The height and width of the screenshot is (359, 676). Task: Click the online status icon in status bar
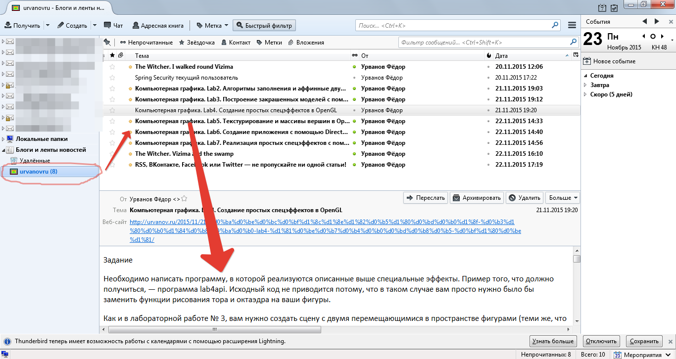point(5,354)
